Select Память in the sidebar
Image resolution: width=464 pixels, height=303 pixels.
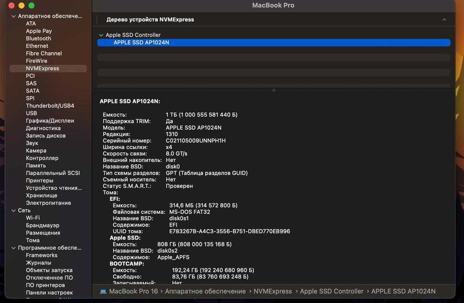[x=36, y=166]
